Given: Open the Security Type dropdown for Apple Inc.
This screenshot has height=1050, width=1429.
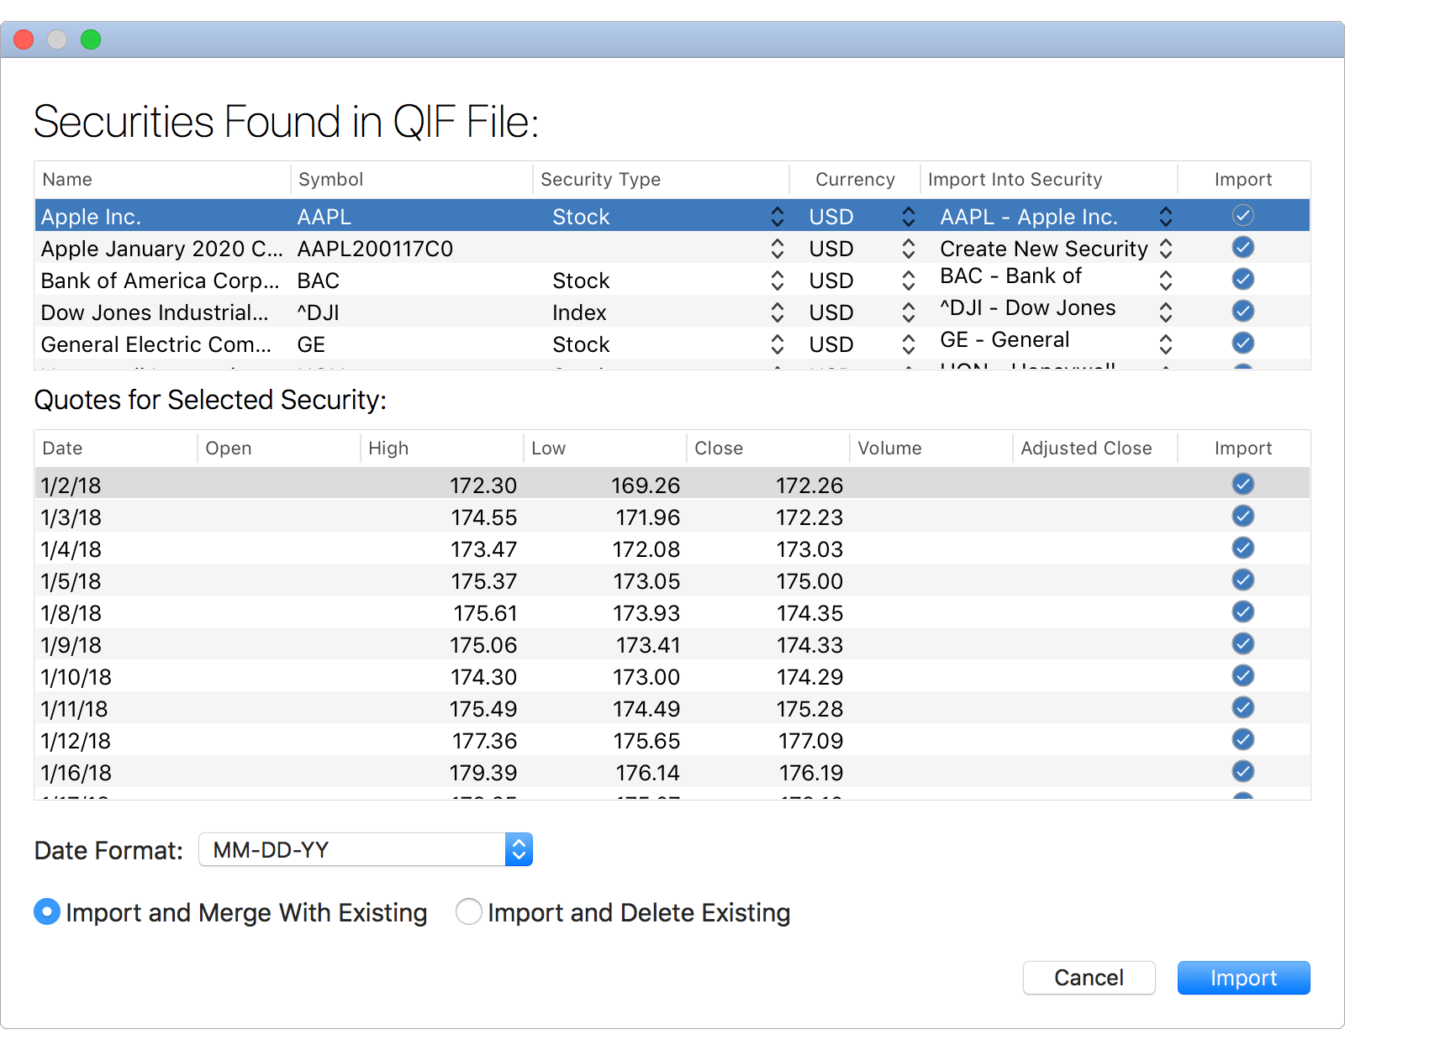Looking at the screenshot, I should 776,216.
